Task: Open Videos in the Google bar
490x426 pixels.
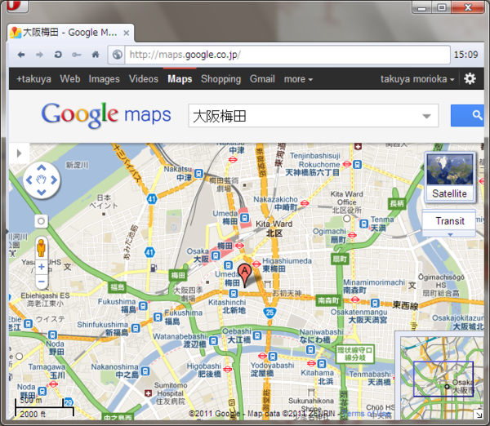Action: tap(144, 79)
